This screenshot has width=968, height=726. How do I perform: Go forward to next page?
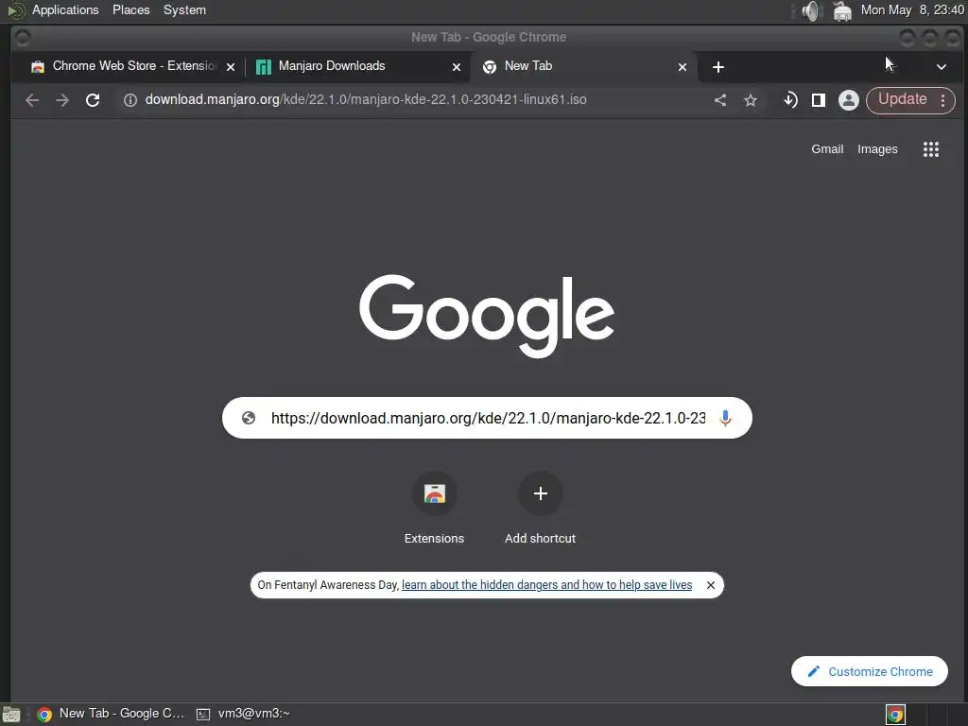tap(62, 100)
